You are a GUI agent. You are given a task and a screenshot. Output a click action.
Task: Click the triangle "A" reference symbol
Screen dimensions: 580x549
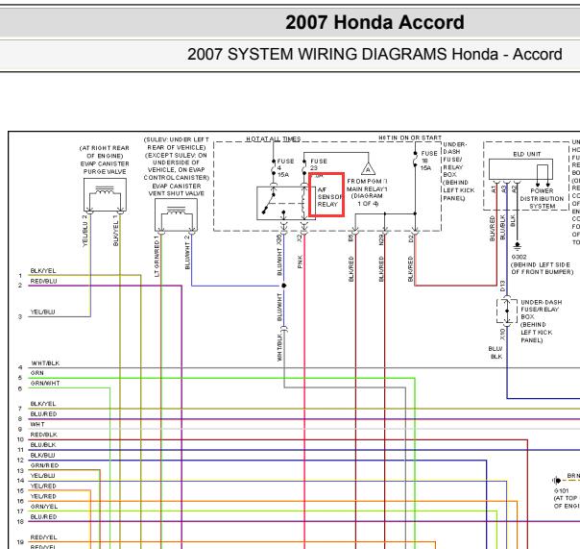[x=368, y=169]
